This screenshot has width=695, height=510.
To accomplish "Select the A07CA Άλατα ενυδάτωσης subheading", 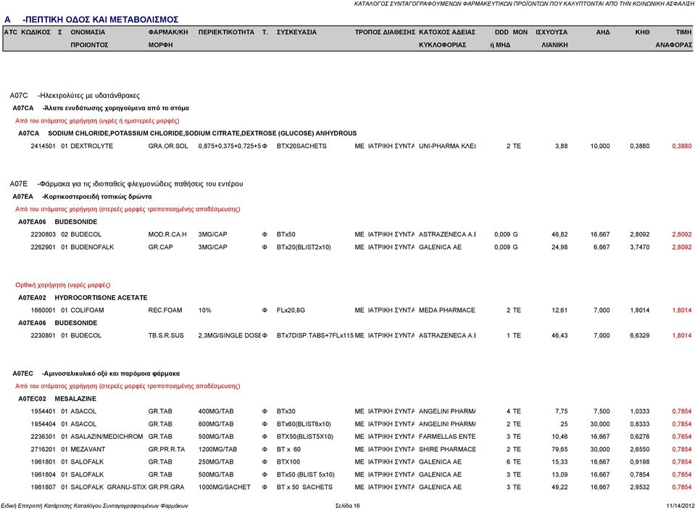I will pyautogui.click(x=101, y=108).
